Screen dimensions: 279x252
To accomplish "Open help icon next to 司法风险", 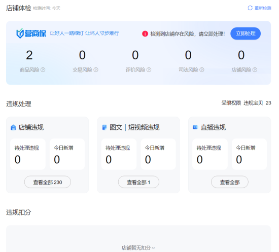I will 202,69.
